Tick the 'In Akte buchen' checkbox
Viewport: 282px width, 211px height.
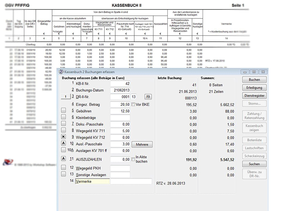pyautogui.click(x=133, y=159)
